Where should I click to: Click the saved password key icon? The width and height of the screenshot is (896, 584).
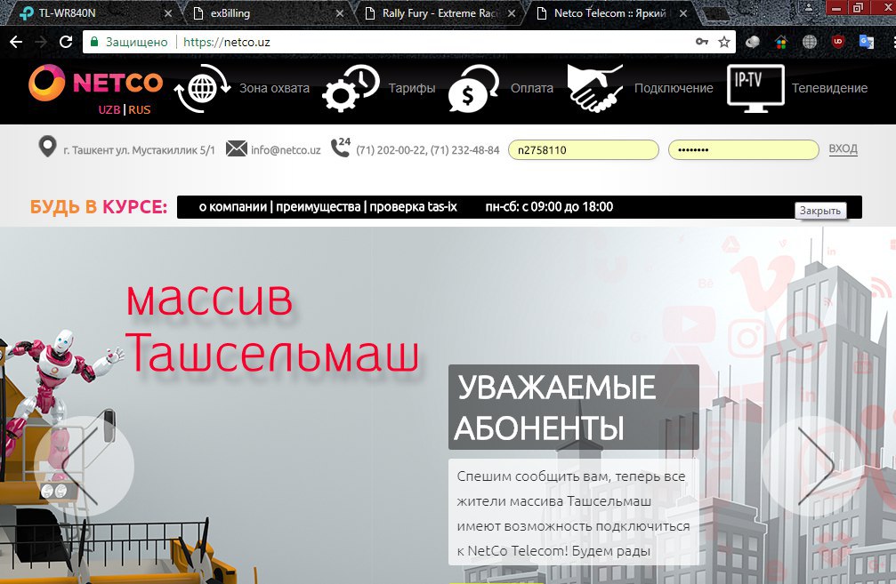pos(702,42)
